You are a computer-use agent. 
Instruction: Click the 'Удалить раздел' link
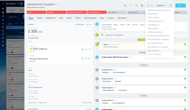tap(87, 102)
